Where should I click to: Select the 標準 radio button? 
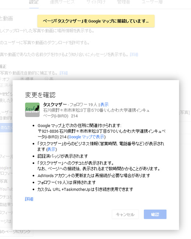22,79
